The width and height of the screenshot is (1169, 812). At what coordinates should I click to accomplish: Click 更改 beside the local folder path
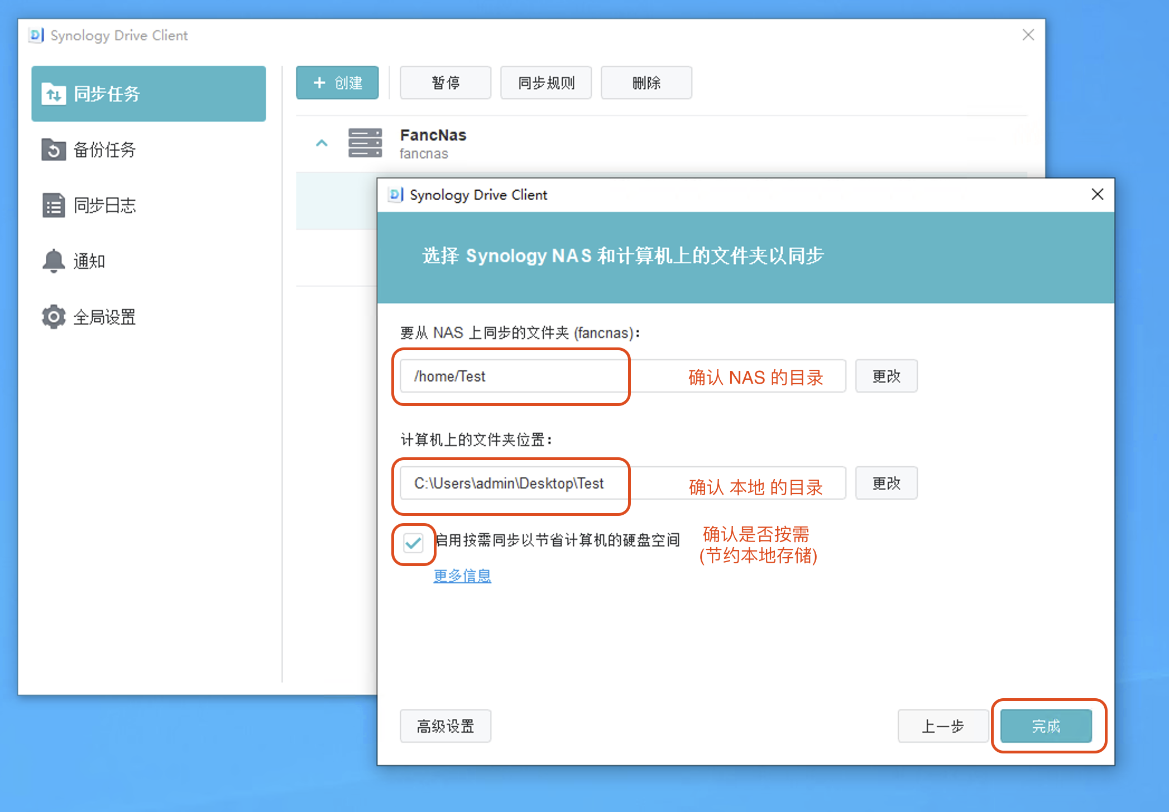point(887,483)
